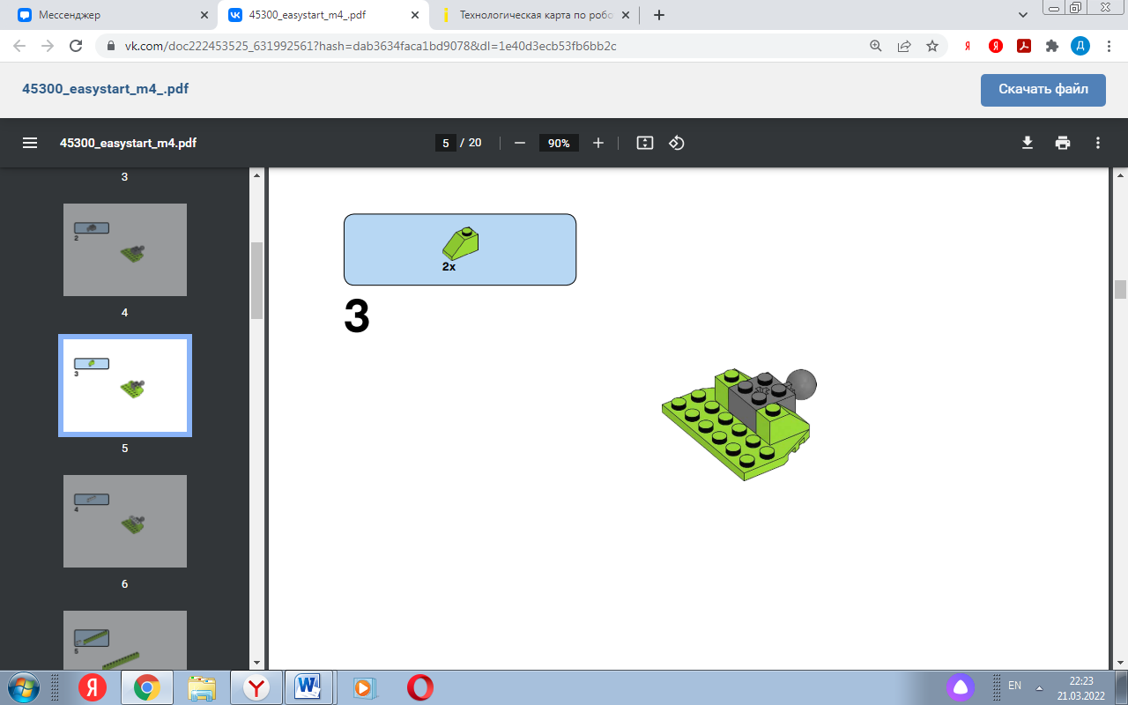Close the Мессенджер tab
This screenshot has height=705, width=1128.
click(x=204, y=15)
